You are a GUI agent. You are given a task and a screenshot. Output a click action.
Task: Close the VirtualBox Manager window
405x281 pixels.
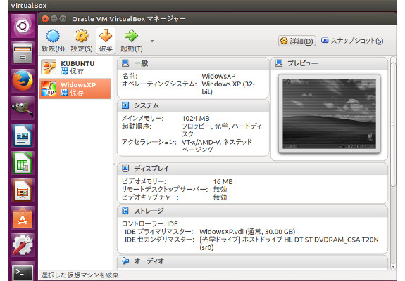45,19
